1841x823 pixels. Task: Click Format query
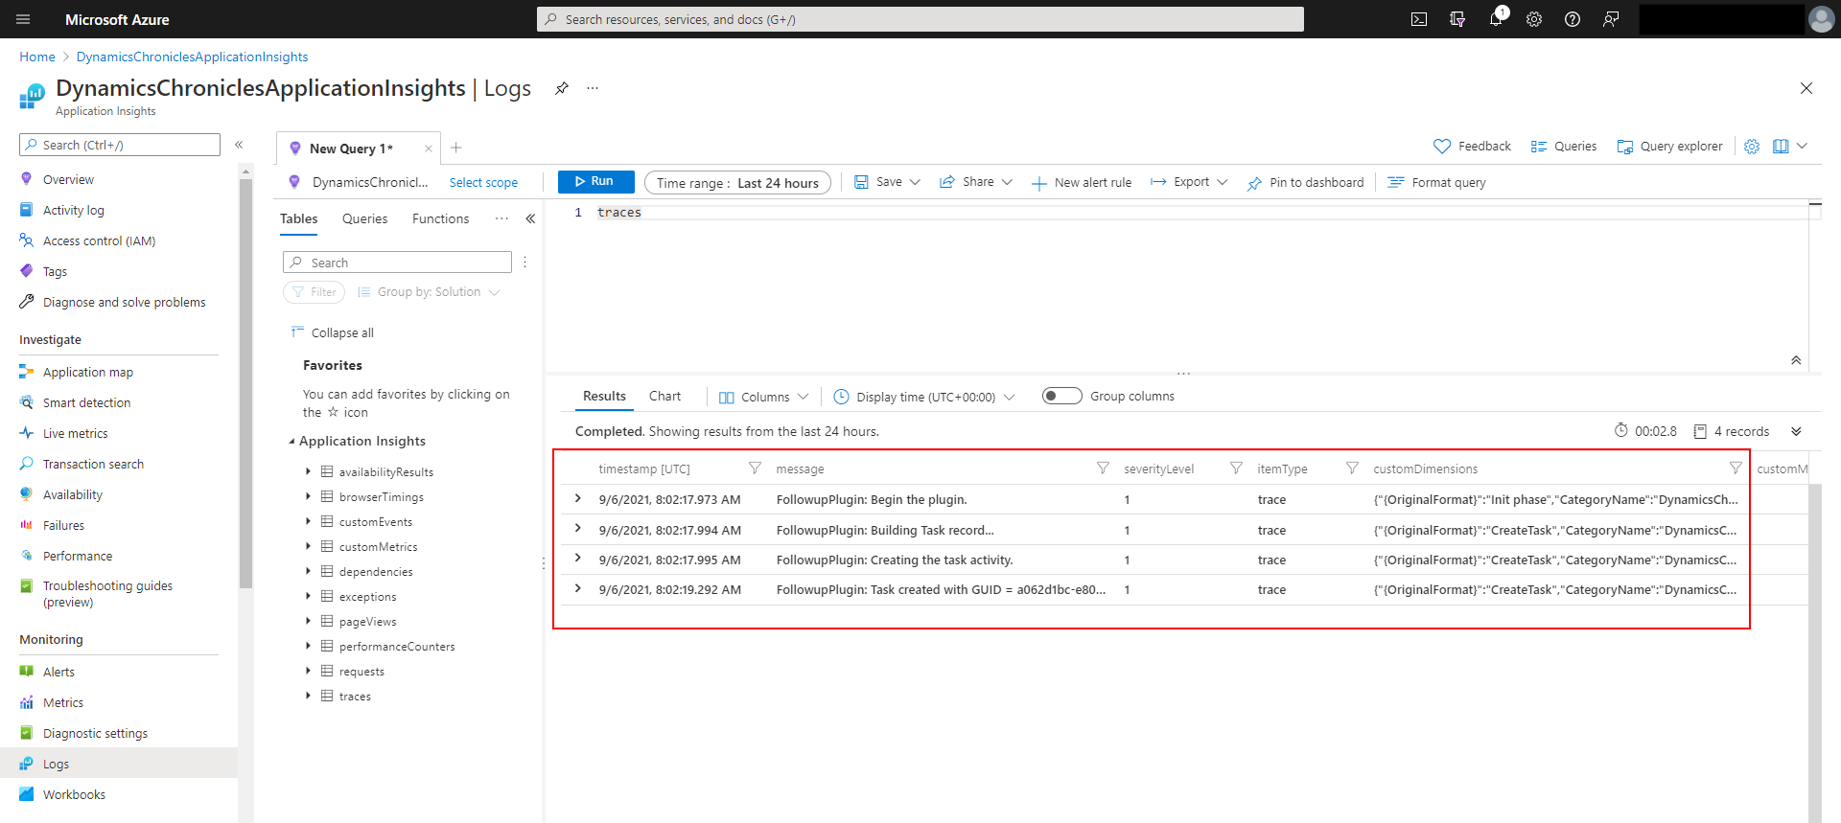pos(1436,182)
